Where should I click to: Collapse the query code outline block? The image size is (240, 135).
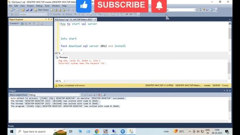pos(59,24)
